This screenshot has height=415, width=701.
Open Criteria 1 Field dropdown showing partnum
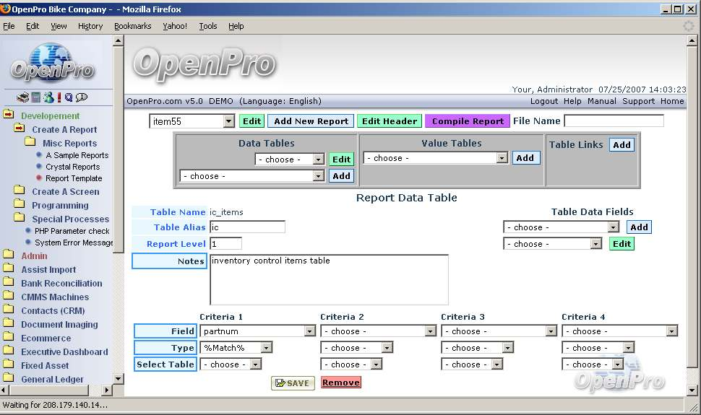coord(309,331)
